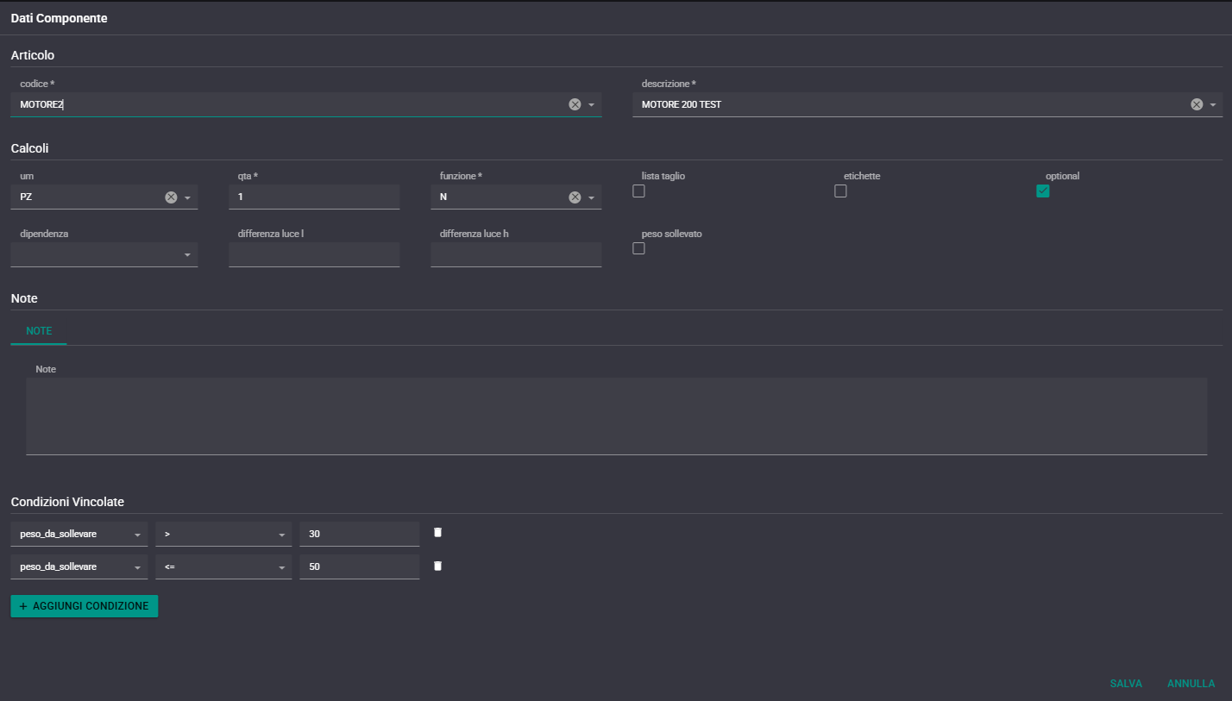The image size is (1232, 701).
Task: Open the descrizione dropdown arrow
Action: [x=1213, y=104]
